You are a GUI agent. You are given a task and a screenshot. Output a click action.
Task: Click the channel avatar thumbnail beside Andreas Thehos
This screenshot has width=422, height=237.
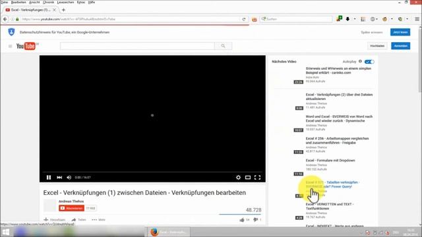point(50,205)
